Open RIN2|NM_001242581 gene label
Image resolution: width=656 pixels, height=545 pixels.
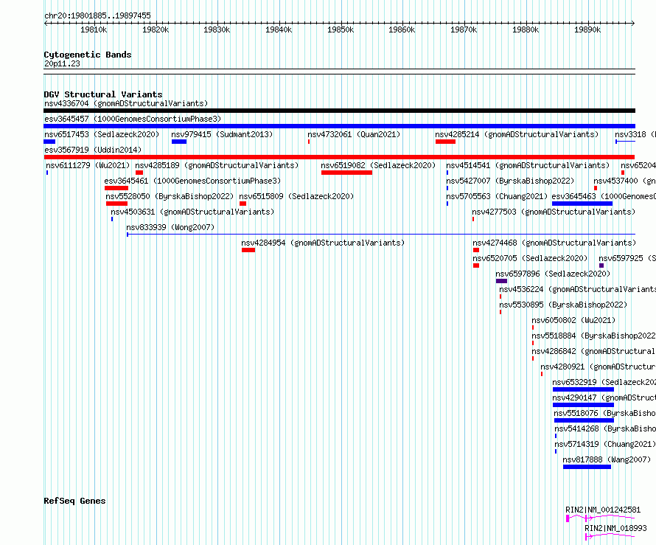point(603,510)
